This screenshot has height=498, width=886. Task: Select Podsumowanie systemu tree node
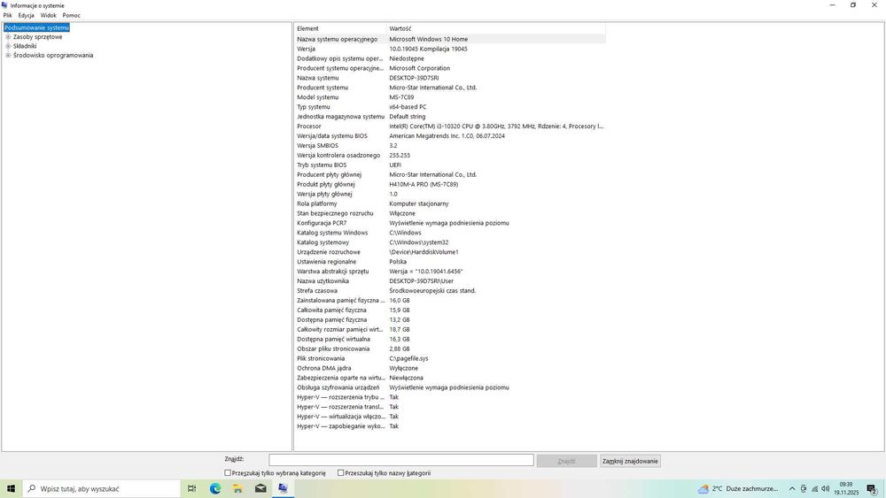(x=36, y=27)
